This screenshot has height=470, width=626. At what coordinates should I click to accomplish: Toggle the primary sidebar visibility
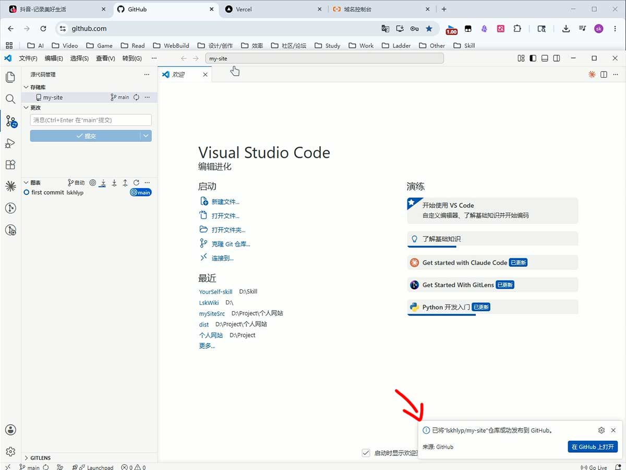point(533,58)
